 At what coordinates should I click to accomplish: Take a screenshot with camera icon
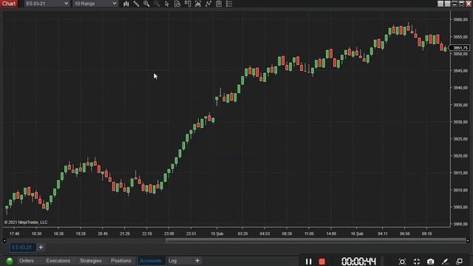(430, 262)
